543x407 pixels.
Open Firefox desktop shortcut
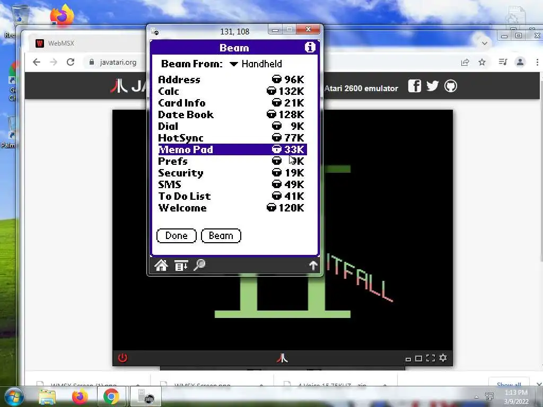point(62,15)
